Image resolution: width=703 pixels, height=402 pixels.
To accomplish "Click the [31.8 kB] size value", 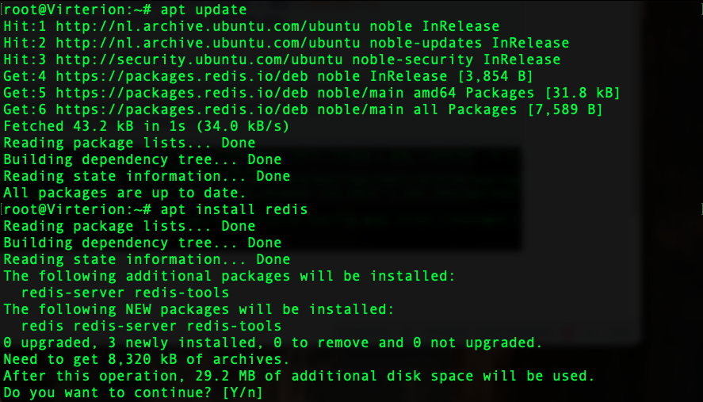I will coord(583,93).
